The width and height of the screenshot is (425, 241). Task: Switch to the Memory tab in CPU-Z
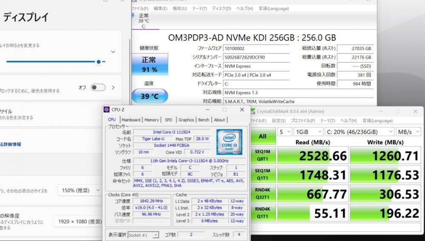(152, 120)
